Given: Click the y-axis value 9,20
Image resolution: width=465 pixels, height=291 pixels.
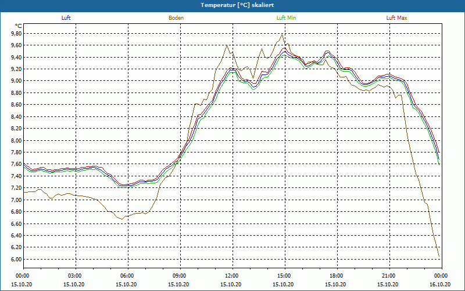Looking at the screenshot, I should 16,69.
